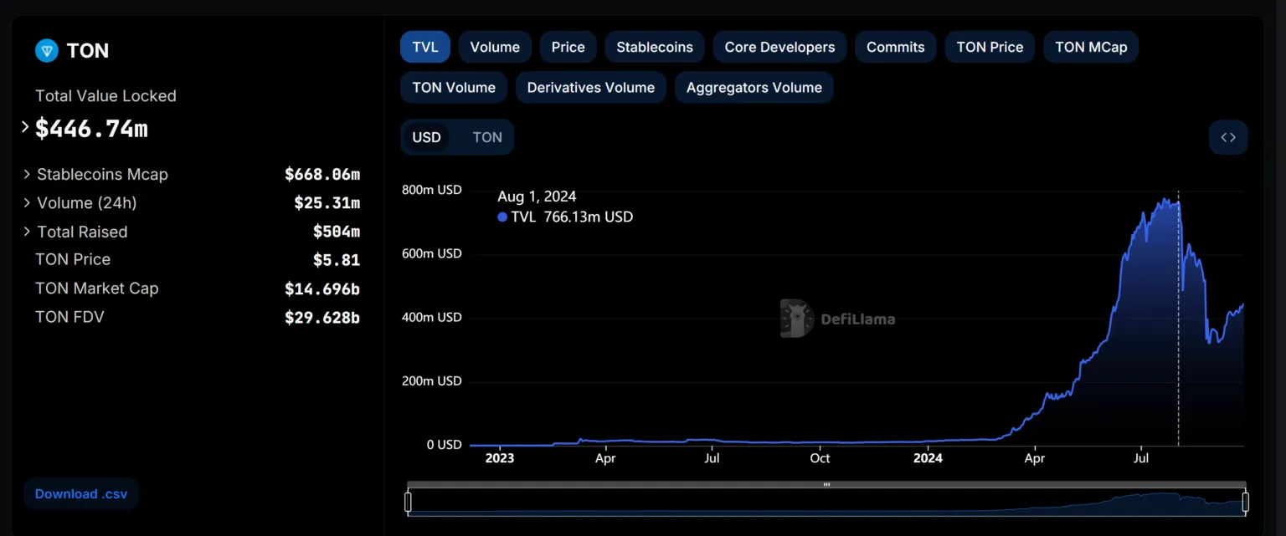Enable the Stablecoins chart series

click(x=655, y=47)
